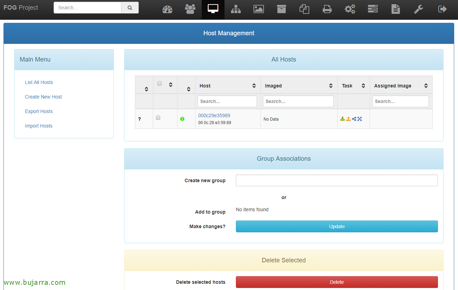The image size is (458, 290).
Task: Select Export Hosts menu item
Action: pyautogui.click(x=39, y=111)
